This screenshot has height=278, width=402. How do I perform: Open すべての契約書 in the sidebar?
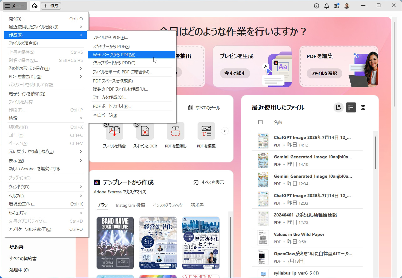[x=23, y=258]
